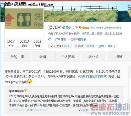Click the sleepy emoji after the post text
This screenshot has height=116, width=131.
30,81
